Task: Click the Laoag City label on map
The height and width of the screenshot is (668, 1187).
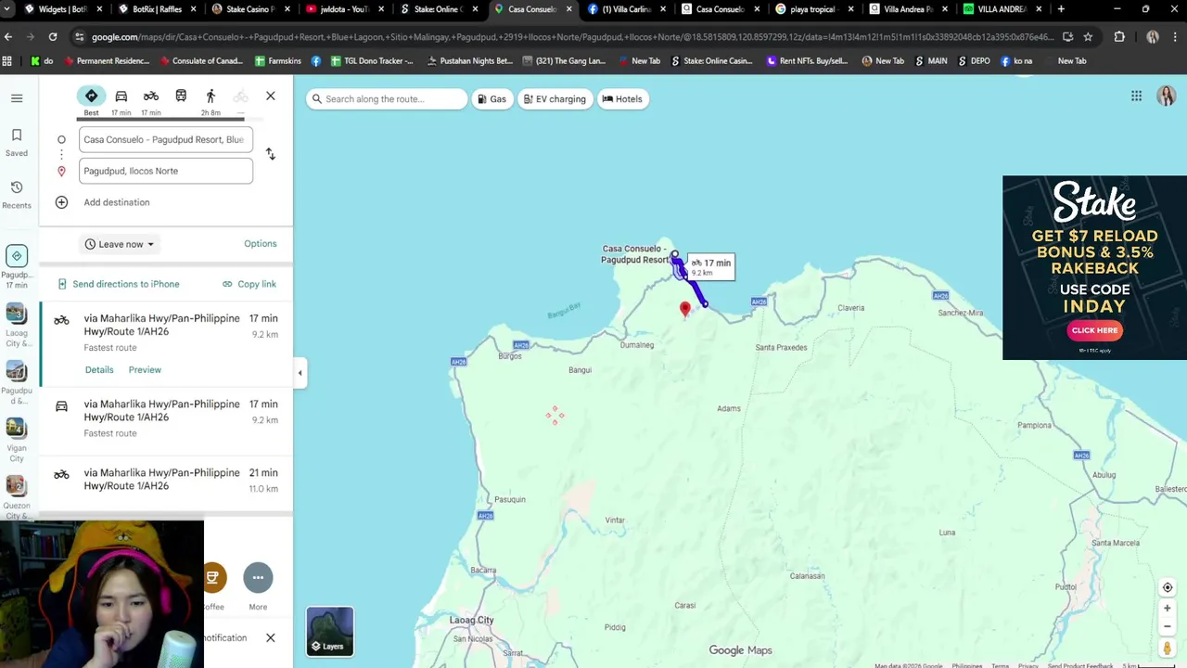Action: (471, 620)
